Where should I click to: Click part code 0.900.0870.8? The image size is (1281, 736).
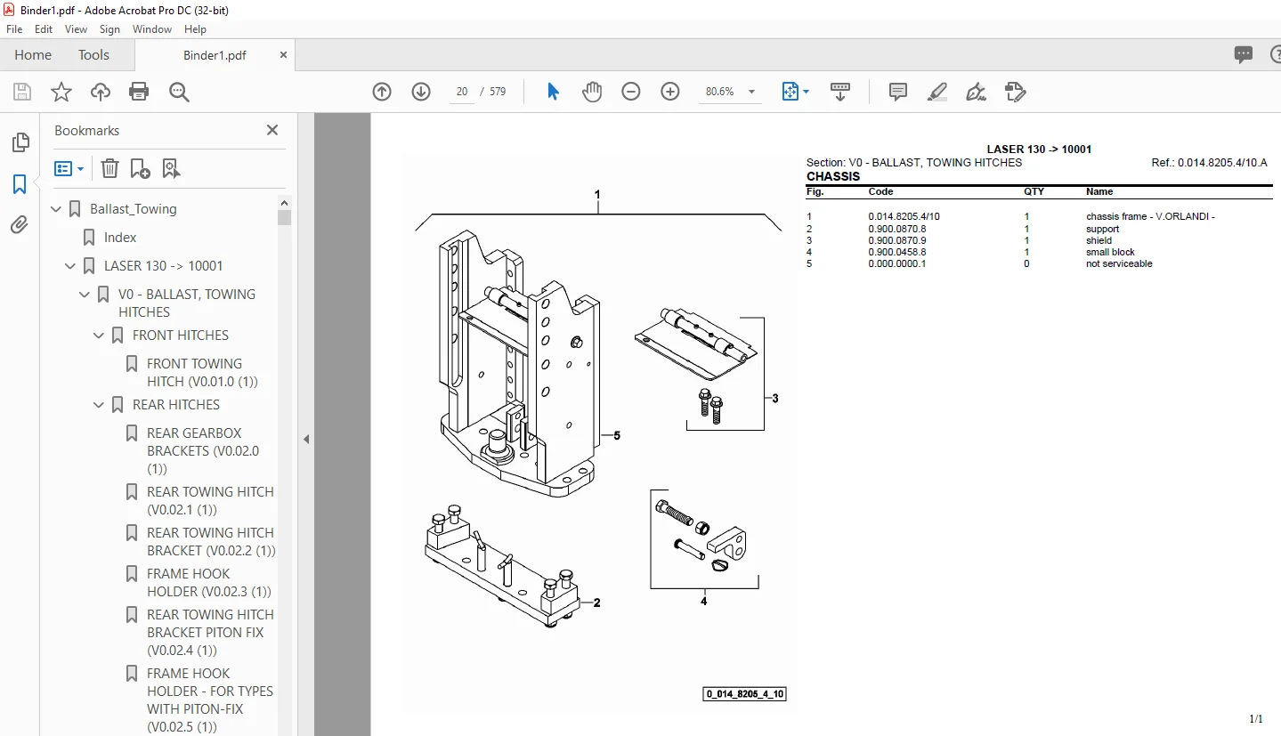(x=897, y=229)
